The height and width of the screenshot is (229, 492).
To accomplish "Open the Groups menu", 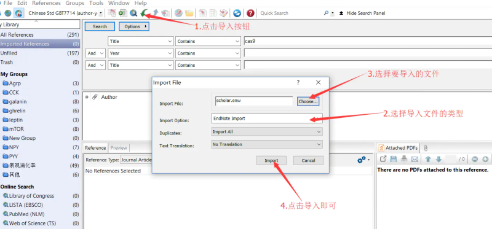I will (x=74, y=3).
